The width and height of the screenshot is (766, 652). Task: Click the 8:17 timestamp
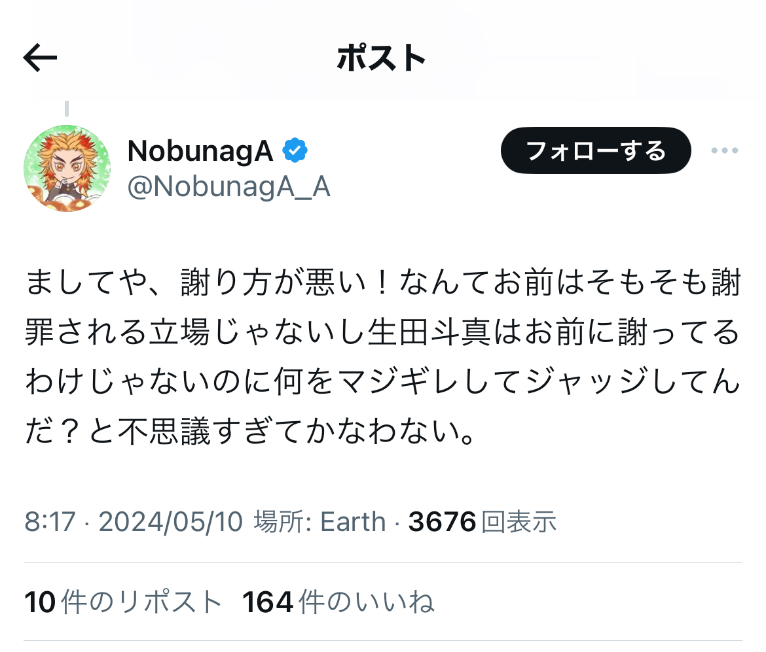50,522
